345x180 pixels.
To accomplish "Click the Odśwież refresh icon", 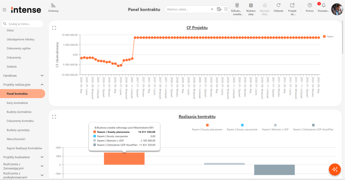I will pyautogui.click(x=278, y=5).
